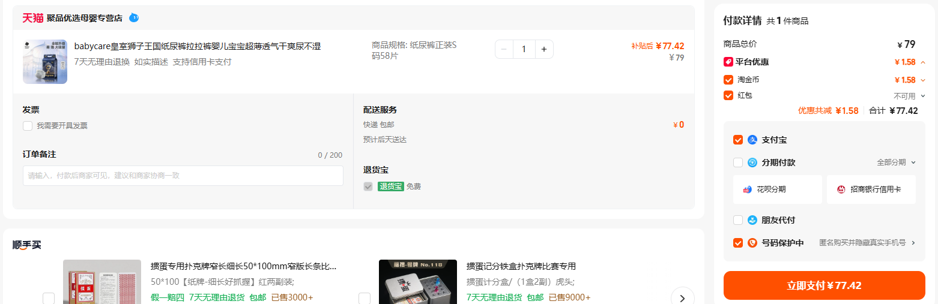This screenshot has width=938, height=304.
Task: Expand the 淘金币 discount details
Action: point(923,80)
